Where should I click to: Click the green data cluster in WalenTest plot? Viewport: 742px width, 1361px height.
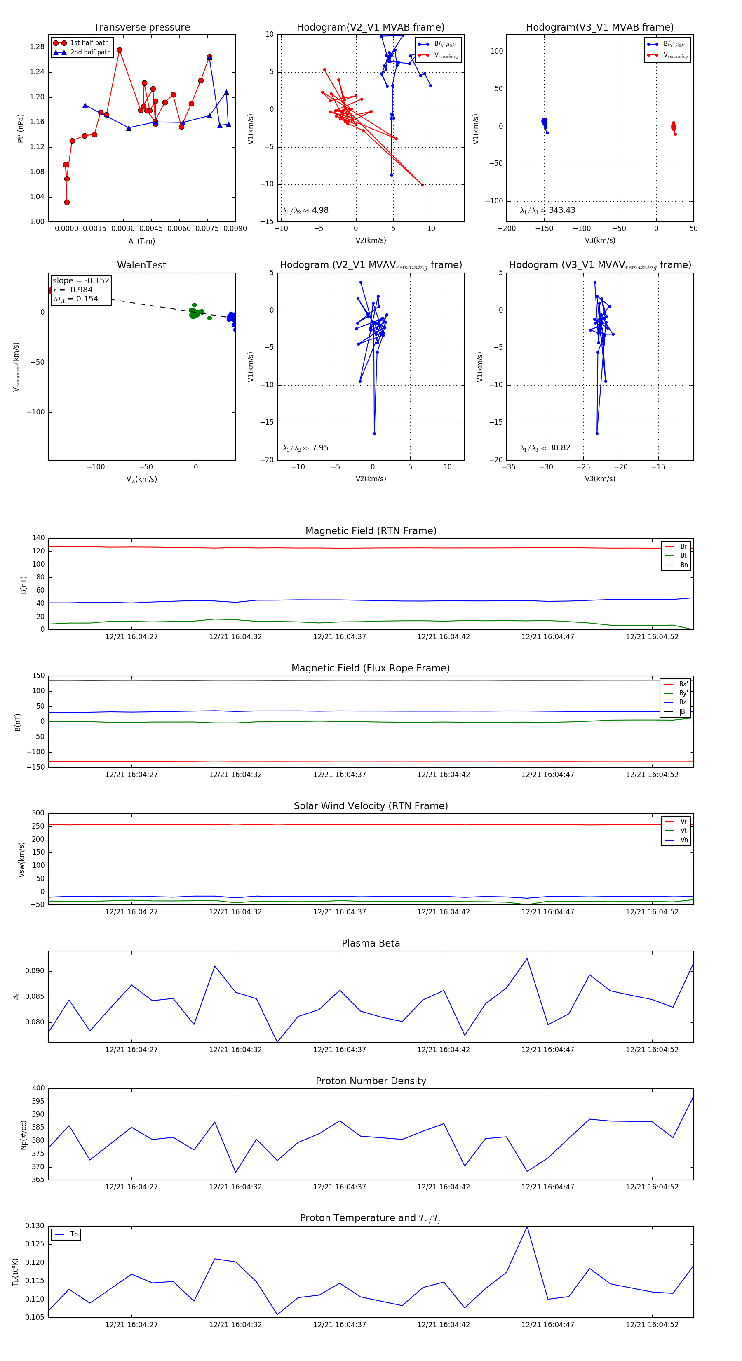pos(195,312)
